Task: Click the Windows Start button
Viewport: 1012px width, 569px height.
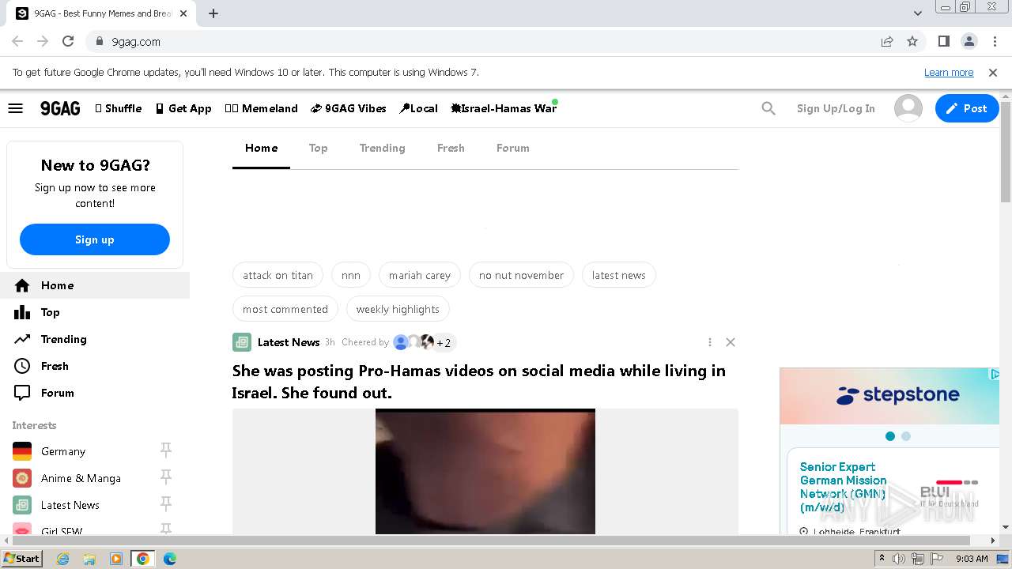Action: (x=21, y=559)
